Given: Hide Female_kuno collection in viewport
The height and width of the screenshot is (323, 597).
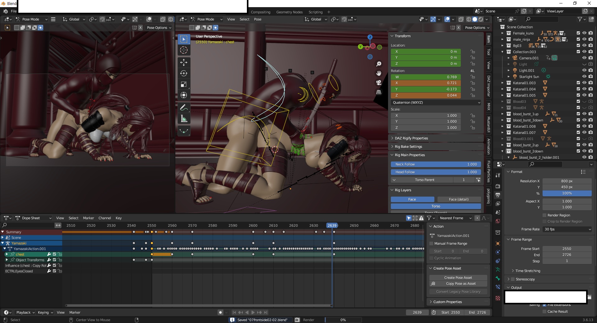Looking at the screenshot, I should 584,33.
